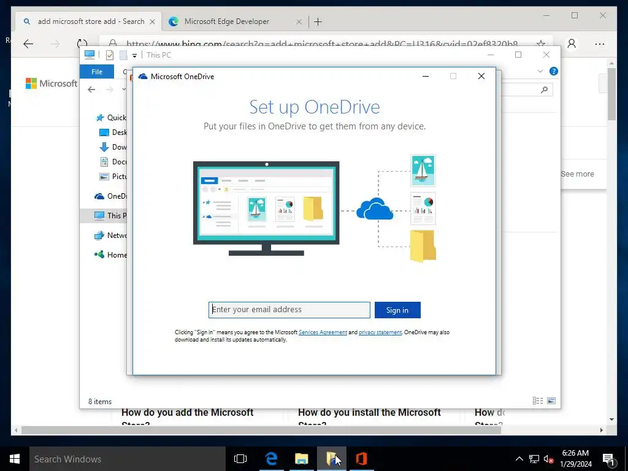The image size is (628, 471).
Task: Focus the email address input field
Action: click(289, 310)
